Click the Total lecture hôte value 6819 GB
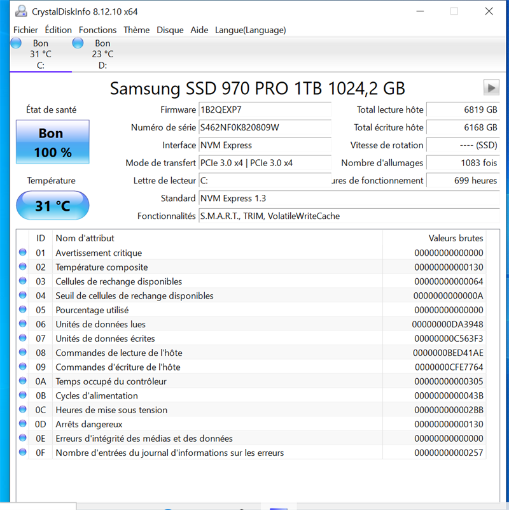Screen dimensions: 509x510 pyautogui.click(x=463, y=110)
